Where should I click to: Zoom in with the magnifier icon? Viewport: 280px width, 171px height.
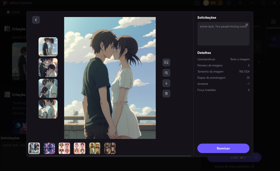click(166, 73)
